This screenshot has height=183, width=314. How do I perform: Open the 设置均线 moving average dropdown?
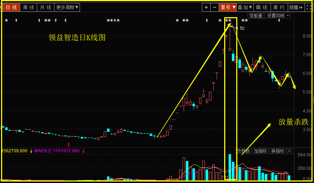(x=277, y=16)
